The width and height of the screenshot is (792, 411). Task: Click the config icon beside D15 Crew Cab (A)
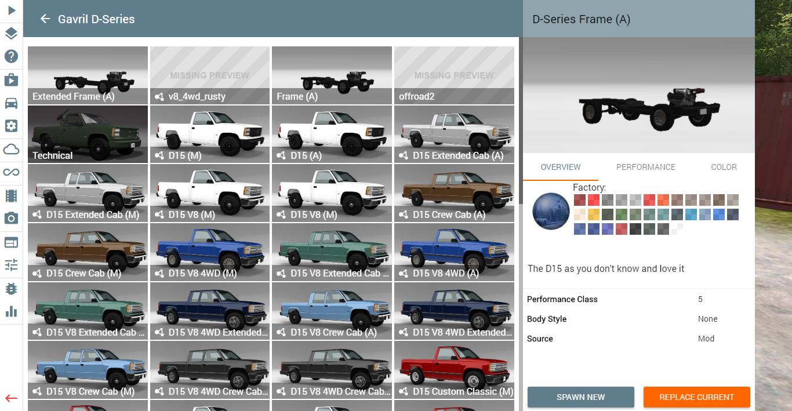click(x=404, y=214)
